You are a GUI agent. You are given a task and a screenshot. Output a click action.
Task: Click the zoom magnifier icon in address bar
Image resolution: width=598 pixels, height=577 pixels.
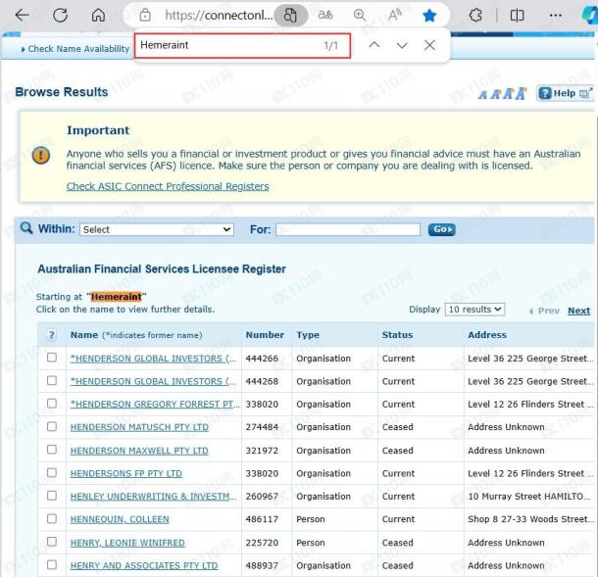coord(359,16)
